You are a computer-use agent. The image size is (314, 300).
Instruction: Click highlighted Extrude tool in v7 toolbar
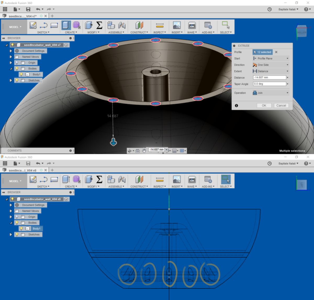tap(66, 25)
